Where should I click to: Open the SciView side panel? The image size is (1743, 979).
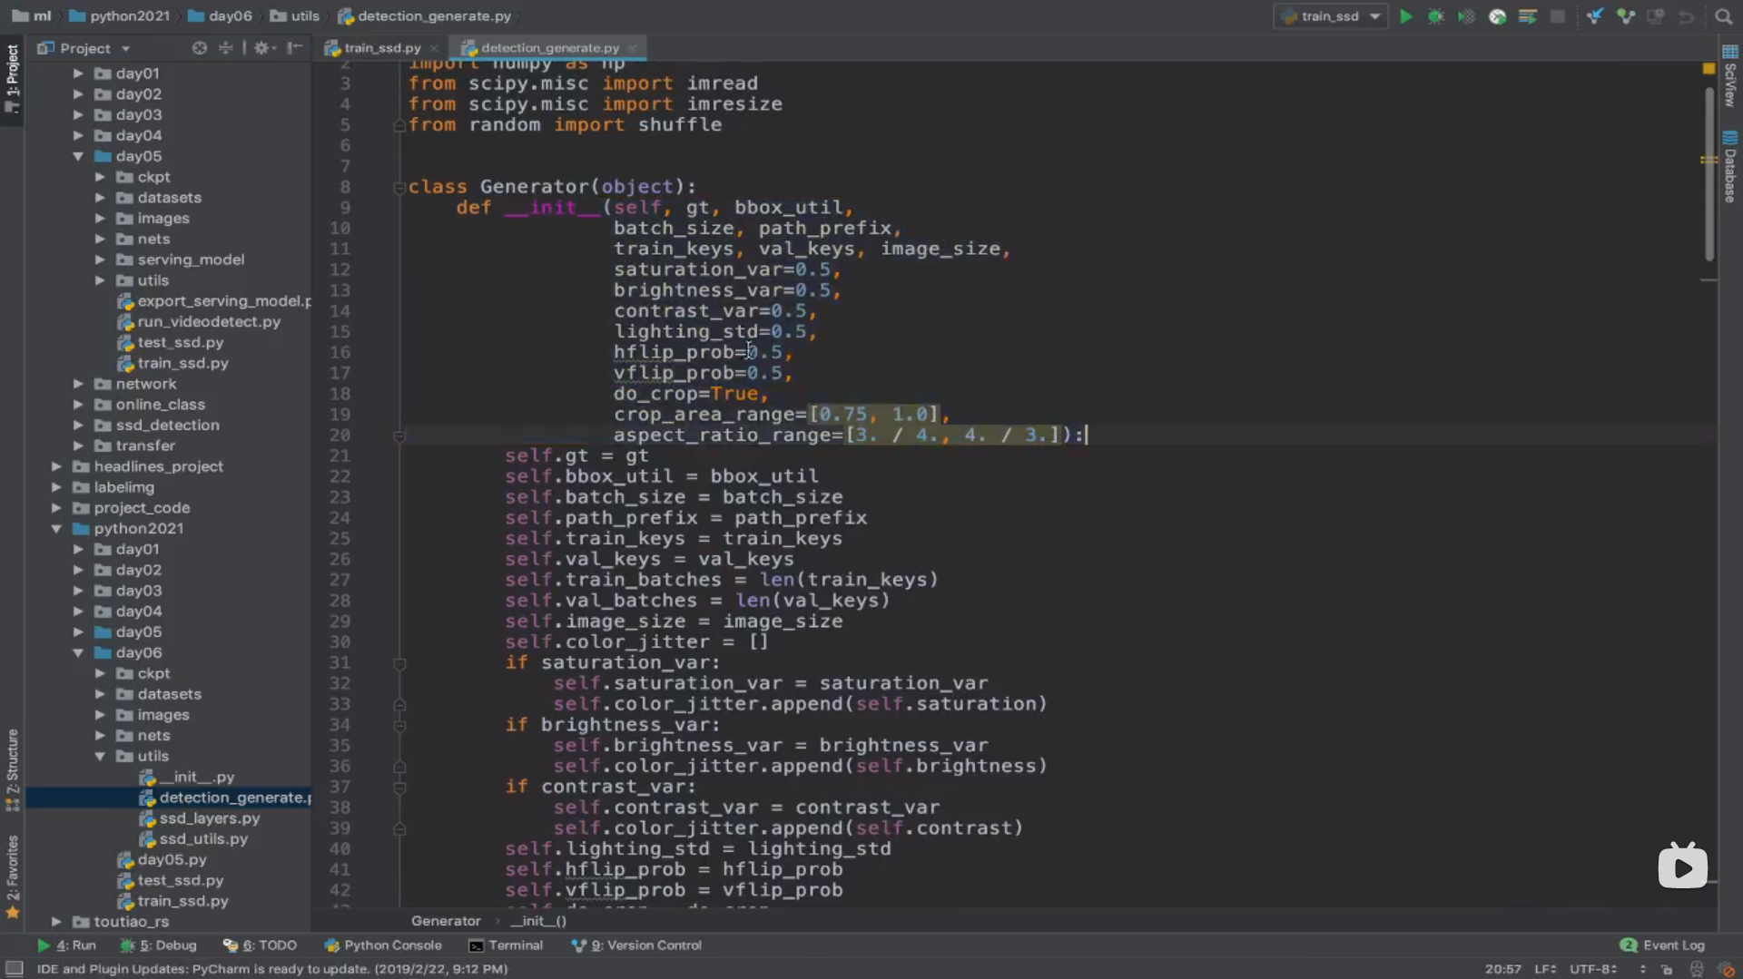click(x=1730, y=76)
